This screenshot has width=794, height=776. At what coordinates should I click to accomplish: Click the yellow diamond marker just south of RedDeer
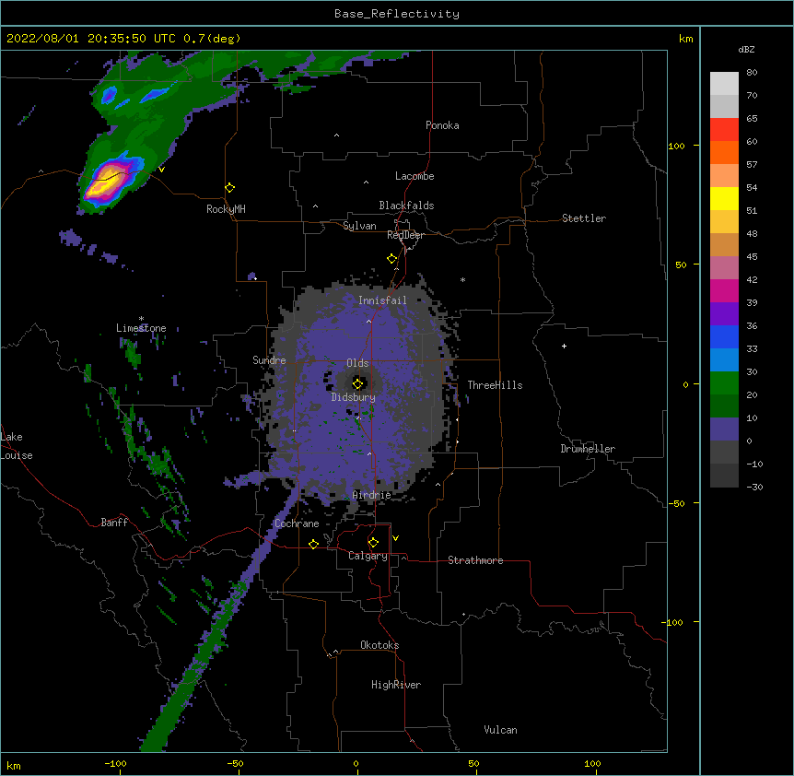pyautogui.click(x=392, y=259)
